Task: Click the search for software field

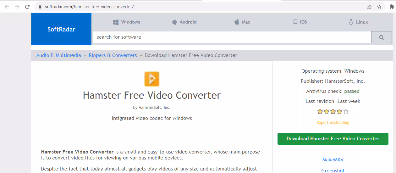Action: point(232,37)
